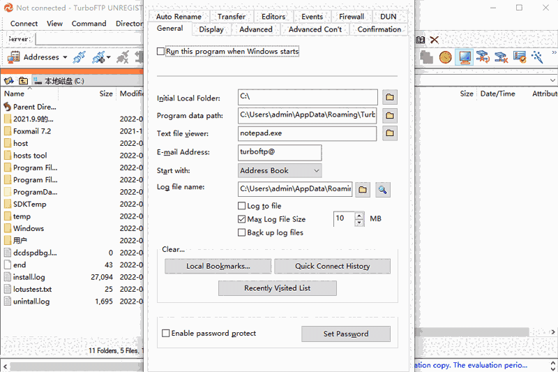
Task: Click the magic wand icon in toolbar
Action: coord(537,57)
